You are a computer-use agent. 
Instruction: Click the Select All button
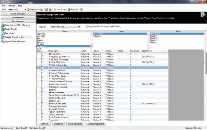44,124
